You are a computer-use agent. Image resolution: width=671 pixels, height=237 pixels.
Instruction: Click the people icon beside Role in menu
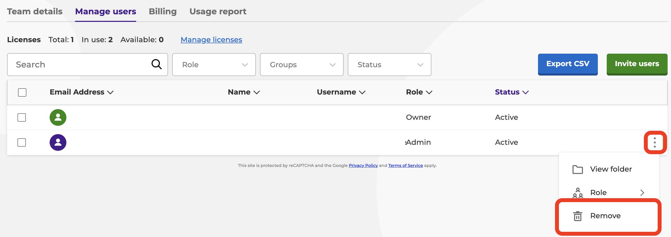pyautogui.click(x=577, y=193)
